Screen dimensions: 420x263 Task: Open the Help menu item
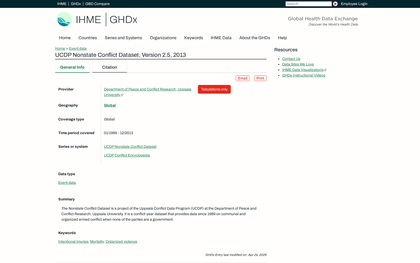pos(282,38)
